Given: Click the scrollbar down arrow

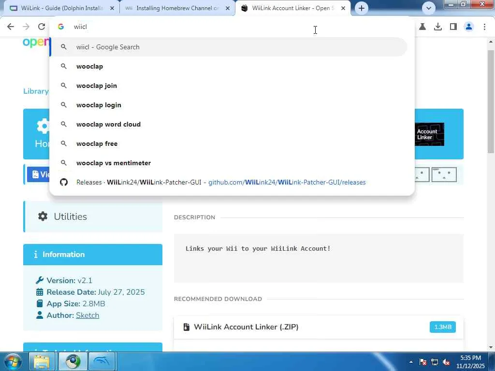Looking at the screenshot, I should [491, 347].
